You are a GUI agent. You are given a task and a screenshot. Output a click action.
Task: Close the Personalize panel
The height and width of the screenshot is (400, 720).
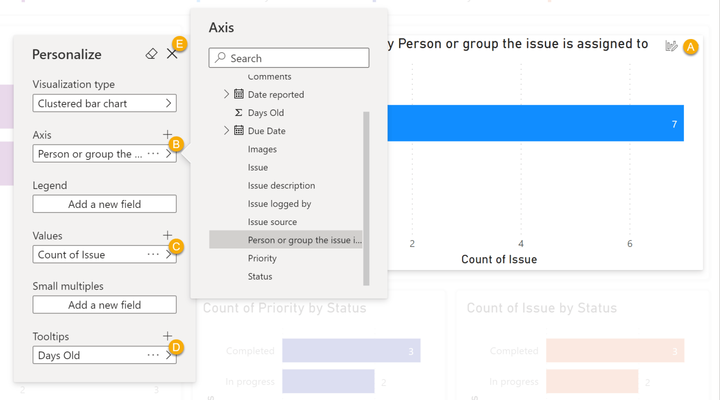click(172, 54)
